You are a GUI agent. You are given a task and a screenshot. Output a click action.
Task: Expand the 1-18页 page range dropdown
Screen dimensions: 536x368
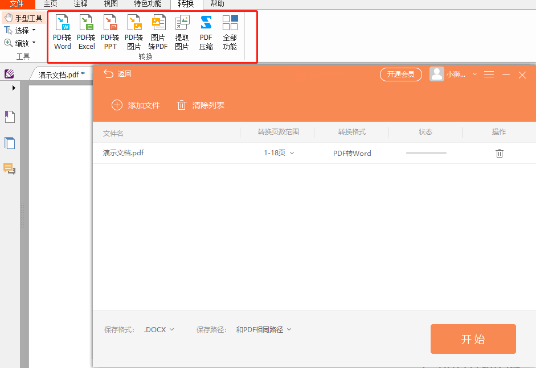click(x=280, y=153)
